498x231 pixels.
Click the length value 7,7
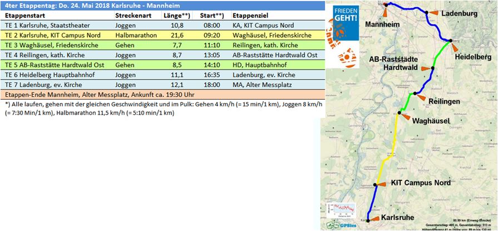coord(177,45)
